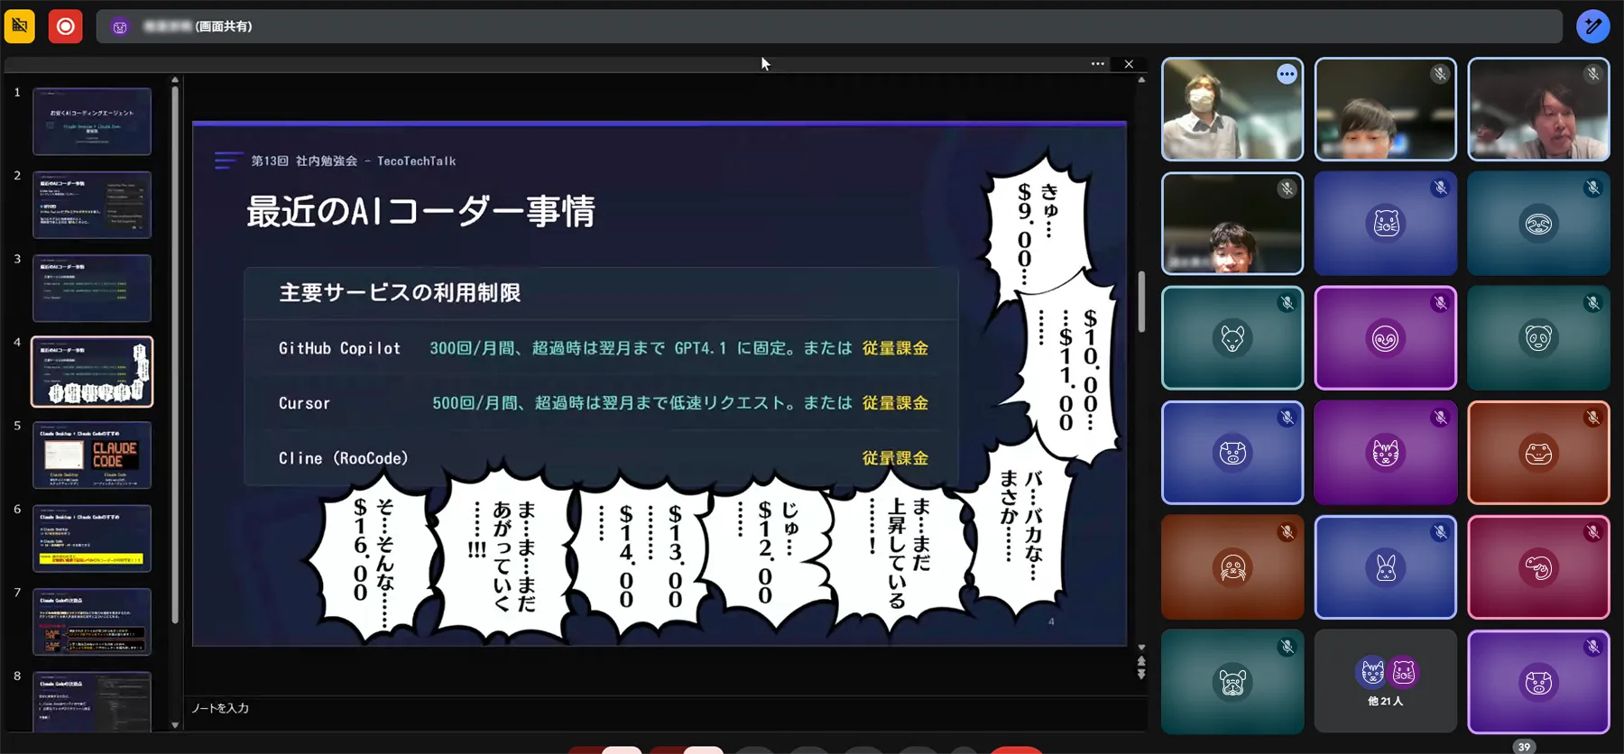Toggle the muted mic on the sloth tile

[x=1594, y=188]
